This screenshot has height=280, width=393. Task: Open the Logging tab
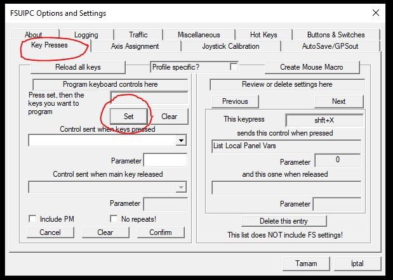click(86, 34)
